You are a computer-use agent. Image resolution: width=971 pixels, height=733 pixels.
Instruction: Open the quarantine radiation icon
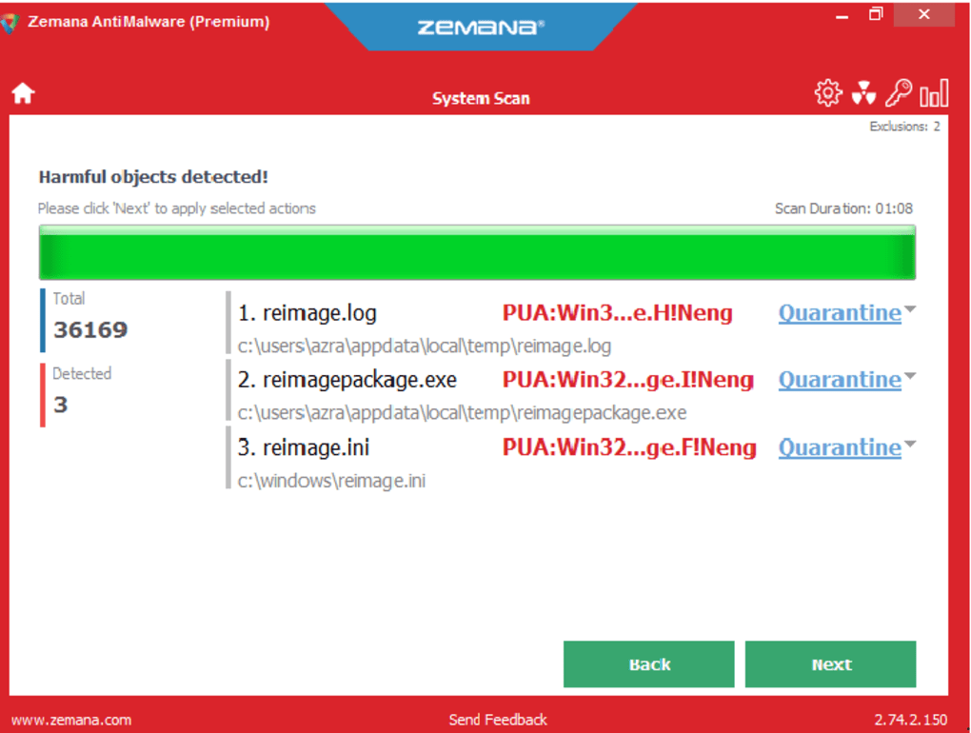pyautogui.click(x=863, y=93)
